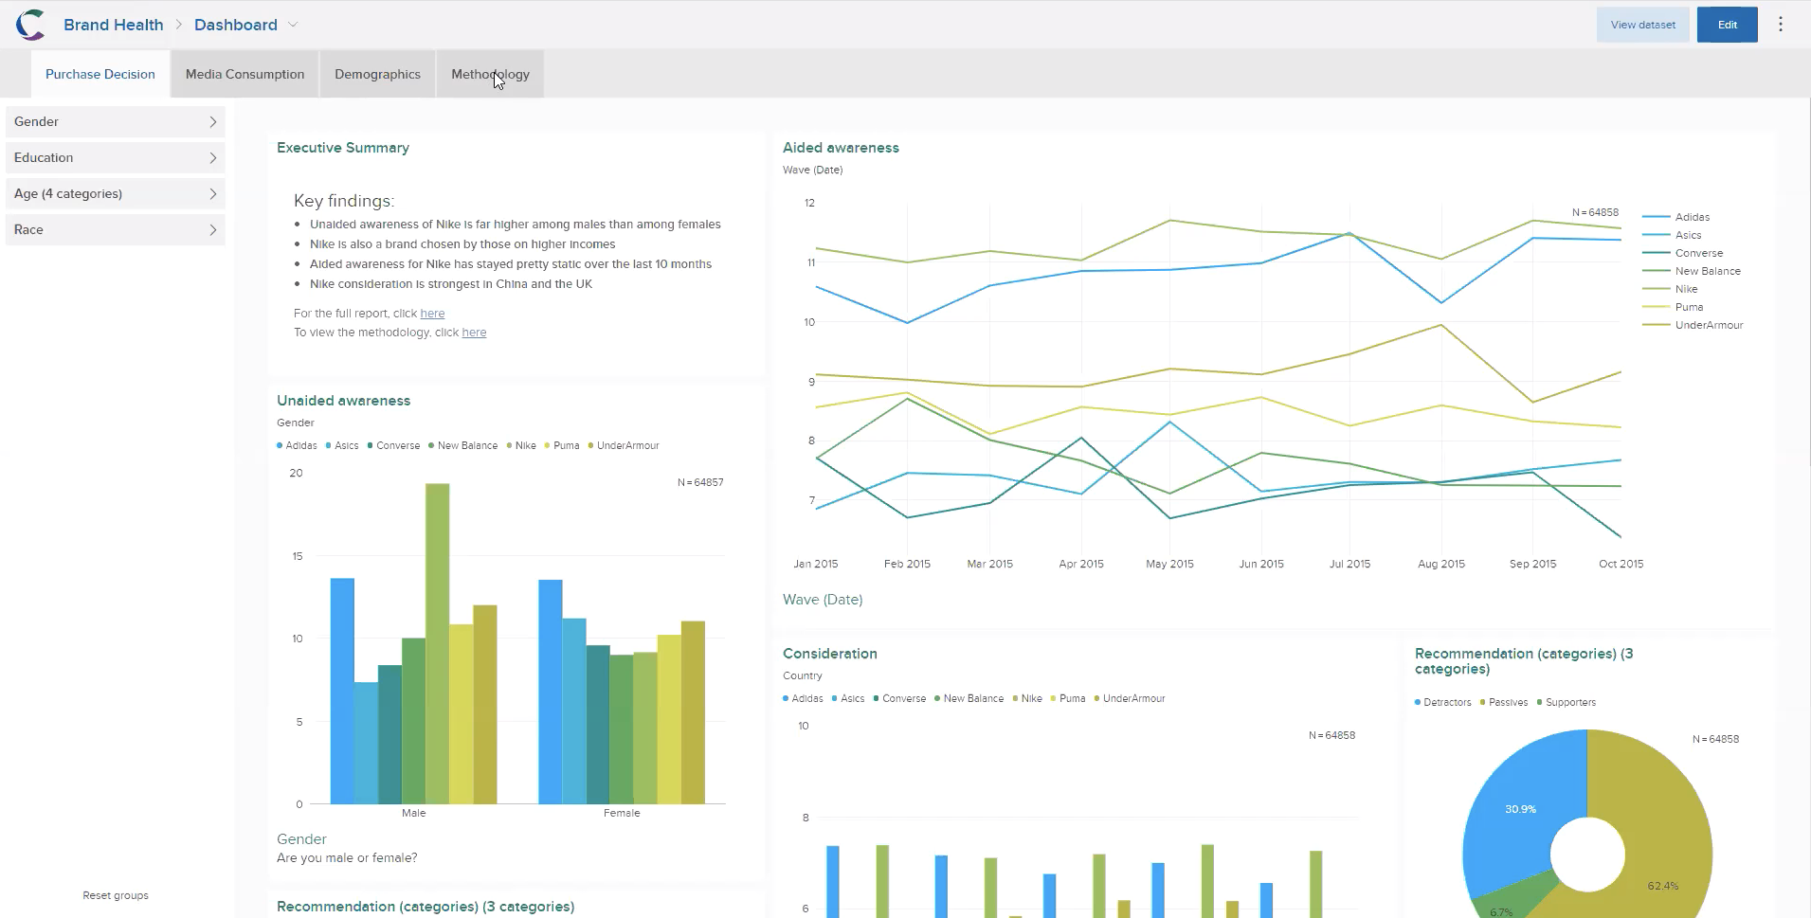This screenshot has width=1811, height=918.
Task: Expand the Education filter group
Action: 115,157
